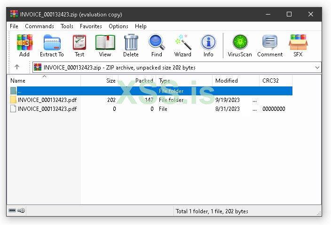Open the File menu
Screen dimensions: 331x225
(x=14, y=26)
